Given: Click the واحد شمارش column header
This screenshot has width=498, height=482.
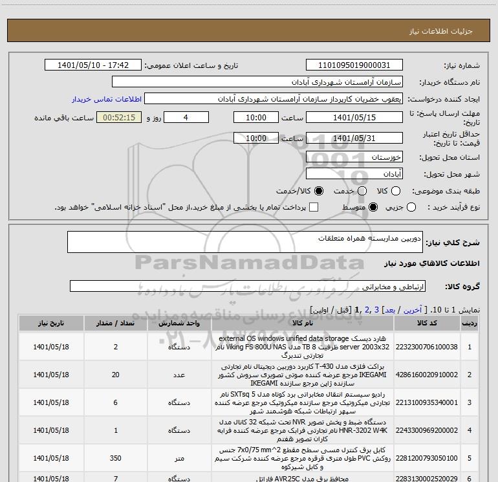Looking at the screenshot, I should (179, 323).
